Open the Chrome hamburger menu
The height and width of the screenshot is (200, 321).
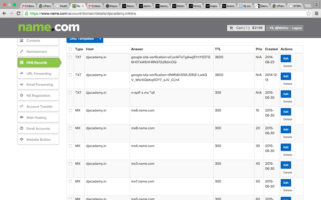316,13
